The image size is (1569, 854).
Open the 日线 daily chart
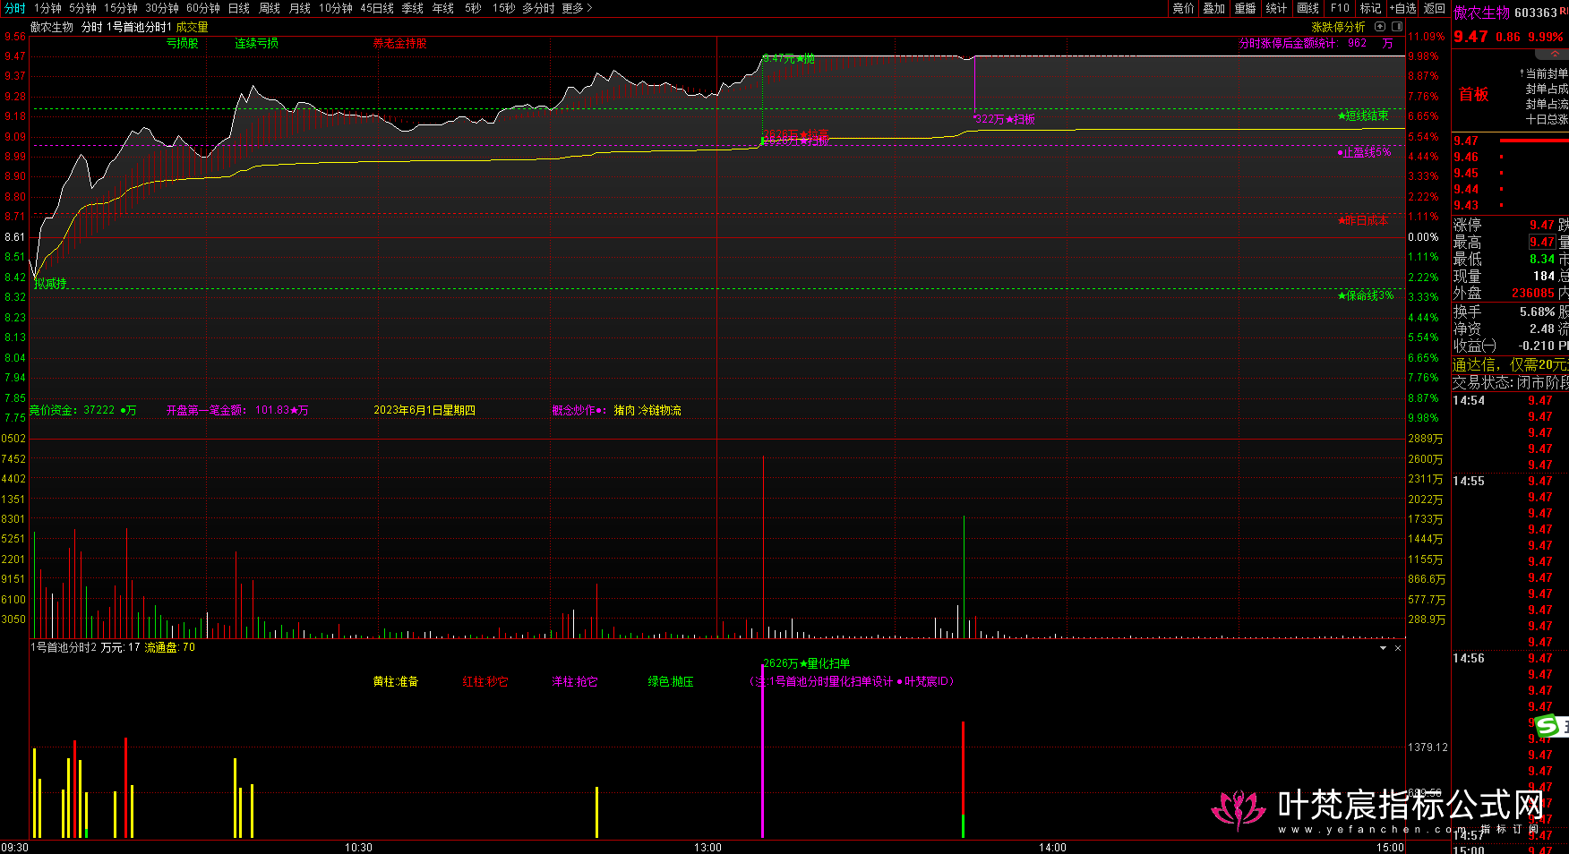[239, 8]
